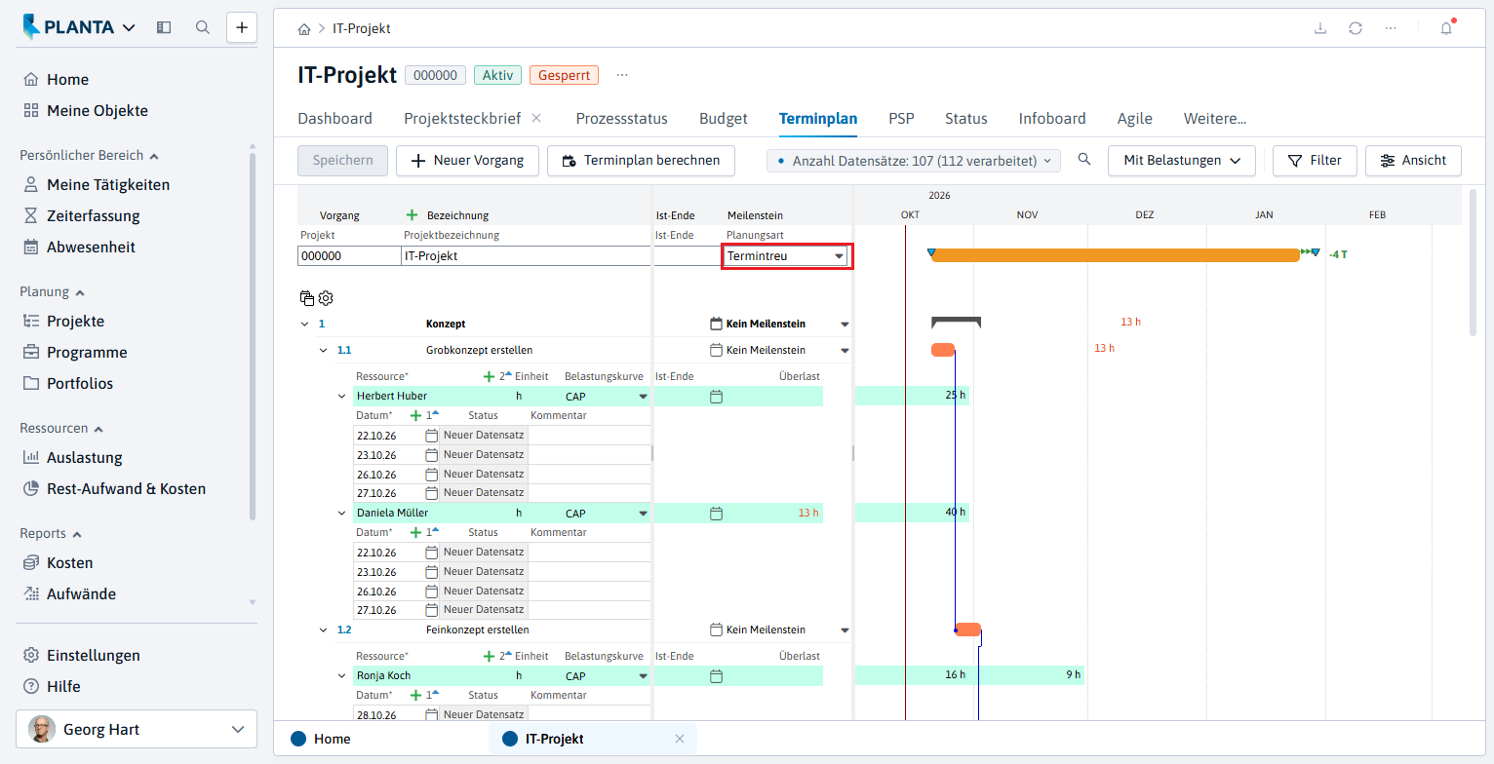Screen dimensions: 1494x764
Task: Open Anzahl Datensätze status dropdown
Action: pos(914,160)
